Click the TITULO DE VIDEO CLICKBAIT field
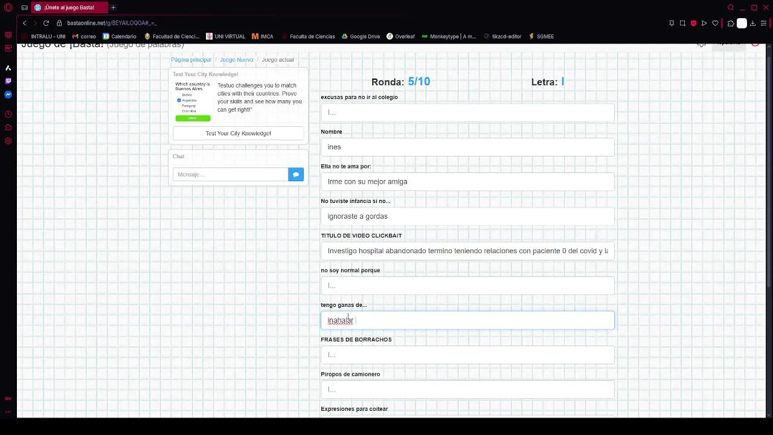 (467, 251)
